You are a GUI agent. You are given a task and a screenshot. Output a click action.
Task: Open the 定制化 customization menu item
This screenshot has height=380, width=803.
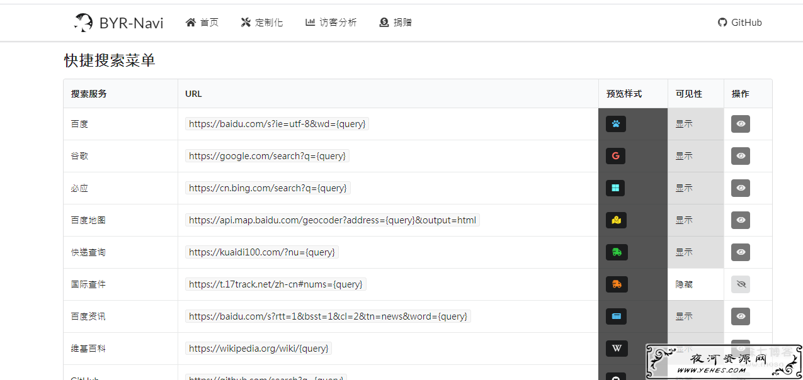[x=262, y=23]
